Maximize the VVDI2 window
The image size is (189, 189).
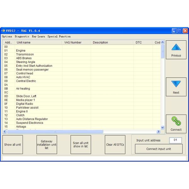(x=180, y=31)
